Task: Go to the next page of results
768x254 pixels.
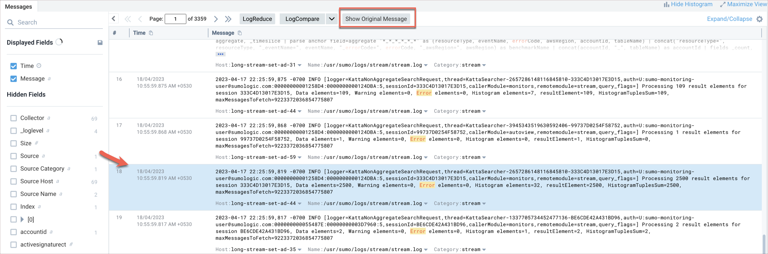Action: pos(216,19)
